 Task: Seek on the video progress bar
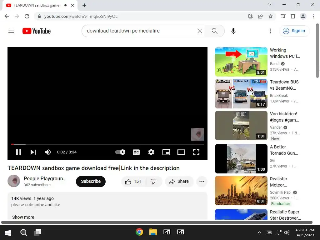107,144
